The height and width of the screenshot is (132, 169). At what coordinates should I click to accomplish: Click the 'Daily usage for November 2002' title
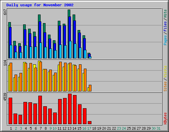[x=40, y=5]
